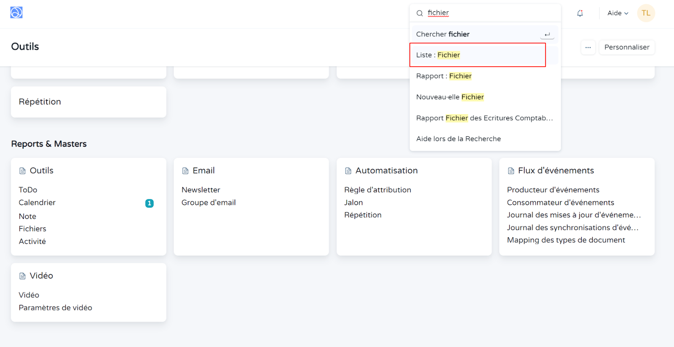Viewport: 674px width, 347px height.
Task: Open 'Aide lors de la Recherche'
Action: [458, 139]
